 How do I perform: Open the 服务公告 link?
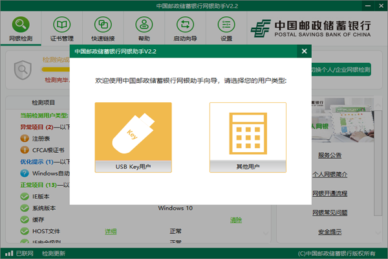coord(330,155)
